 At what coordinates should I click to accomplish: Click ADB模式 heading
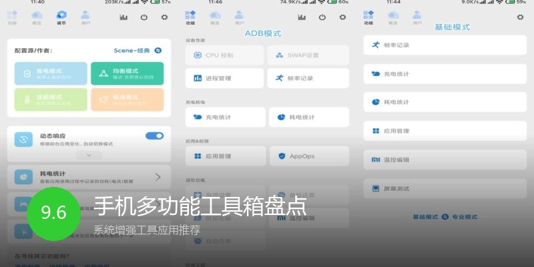click(x=263, y=33)
